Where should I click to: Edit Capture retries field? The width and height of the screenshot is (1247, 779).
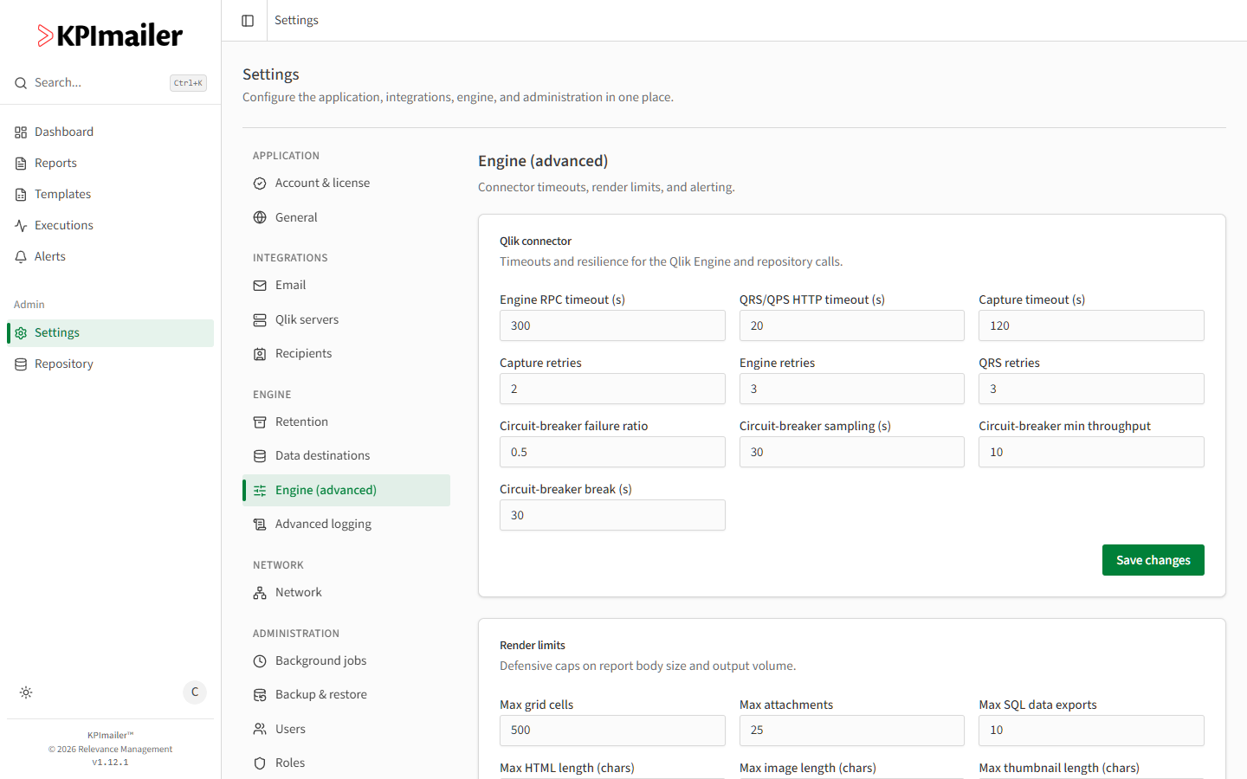[x=612, y=389]
